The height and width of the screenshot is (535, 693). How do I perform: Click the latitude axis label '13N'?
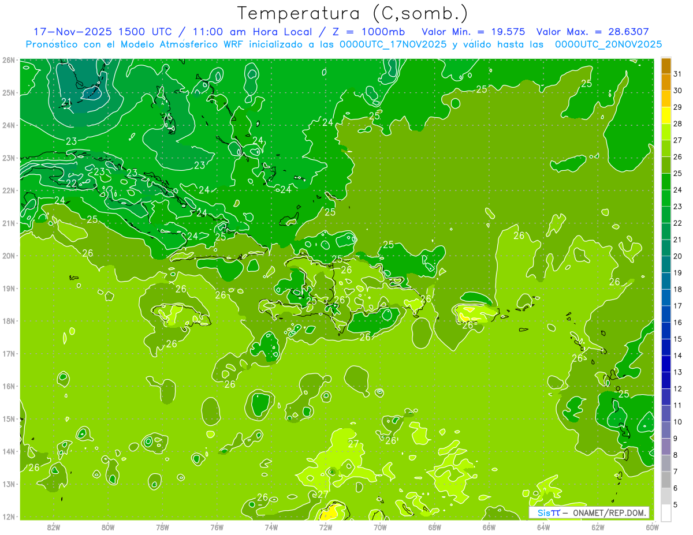[x=9, y=484]
